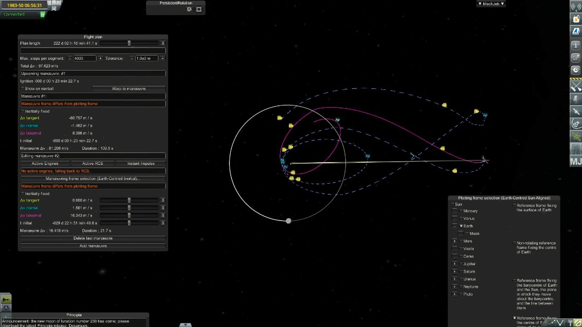Reset manoeuvre #2 Δv binormal with 0 button
The image size is (582, 327).
coord(163,215)
